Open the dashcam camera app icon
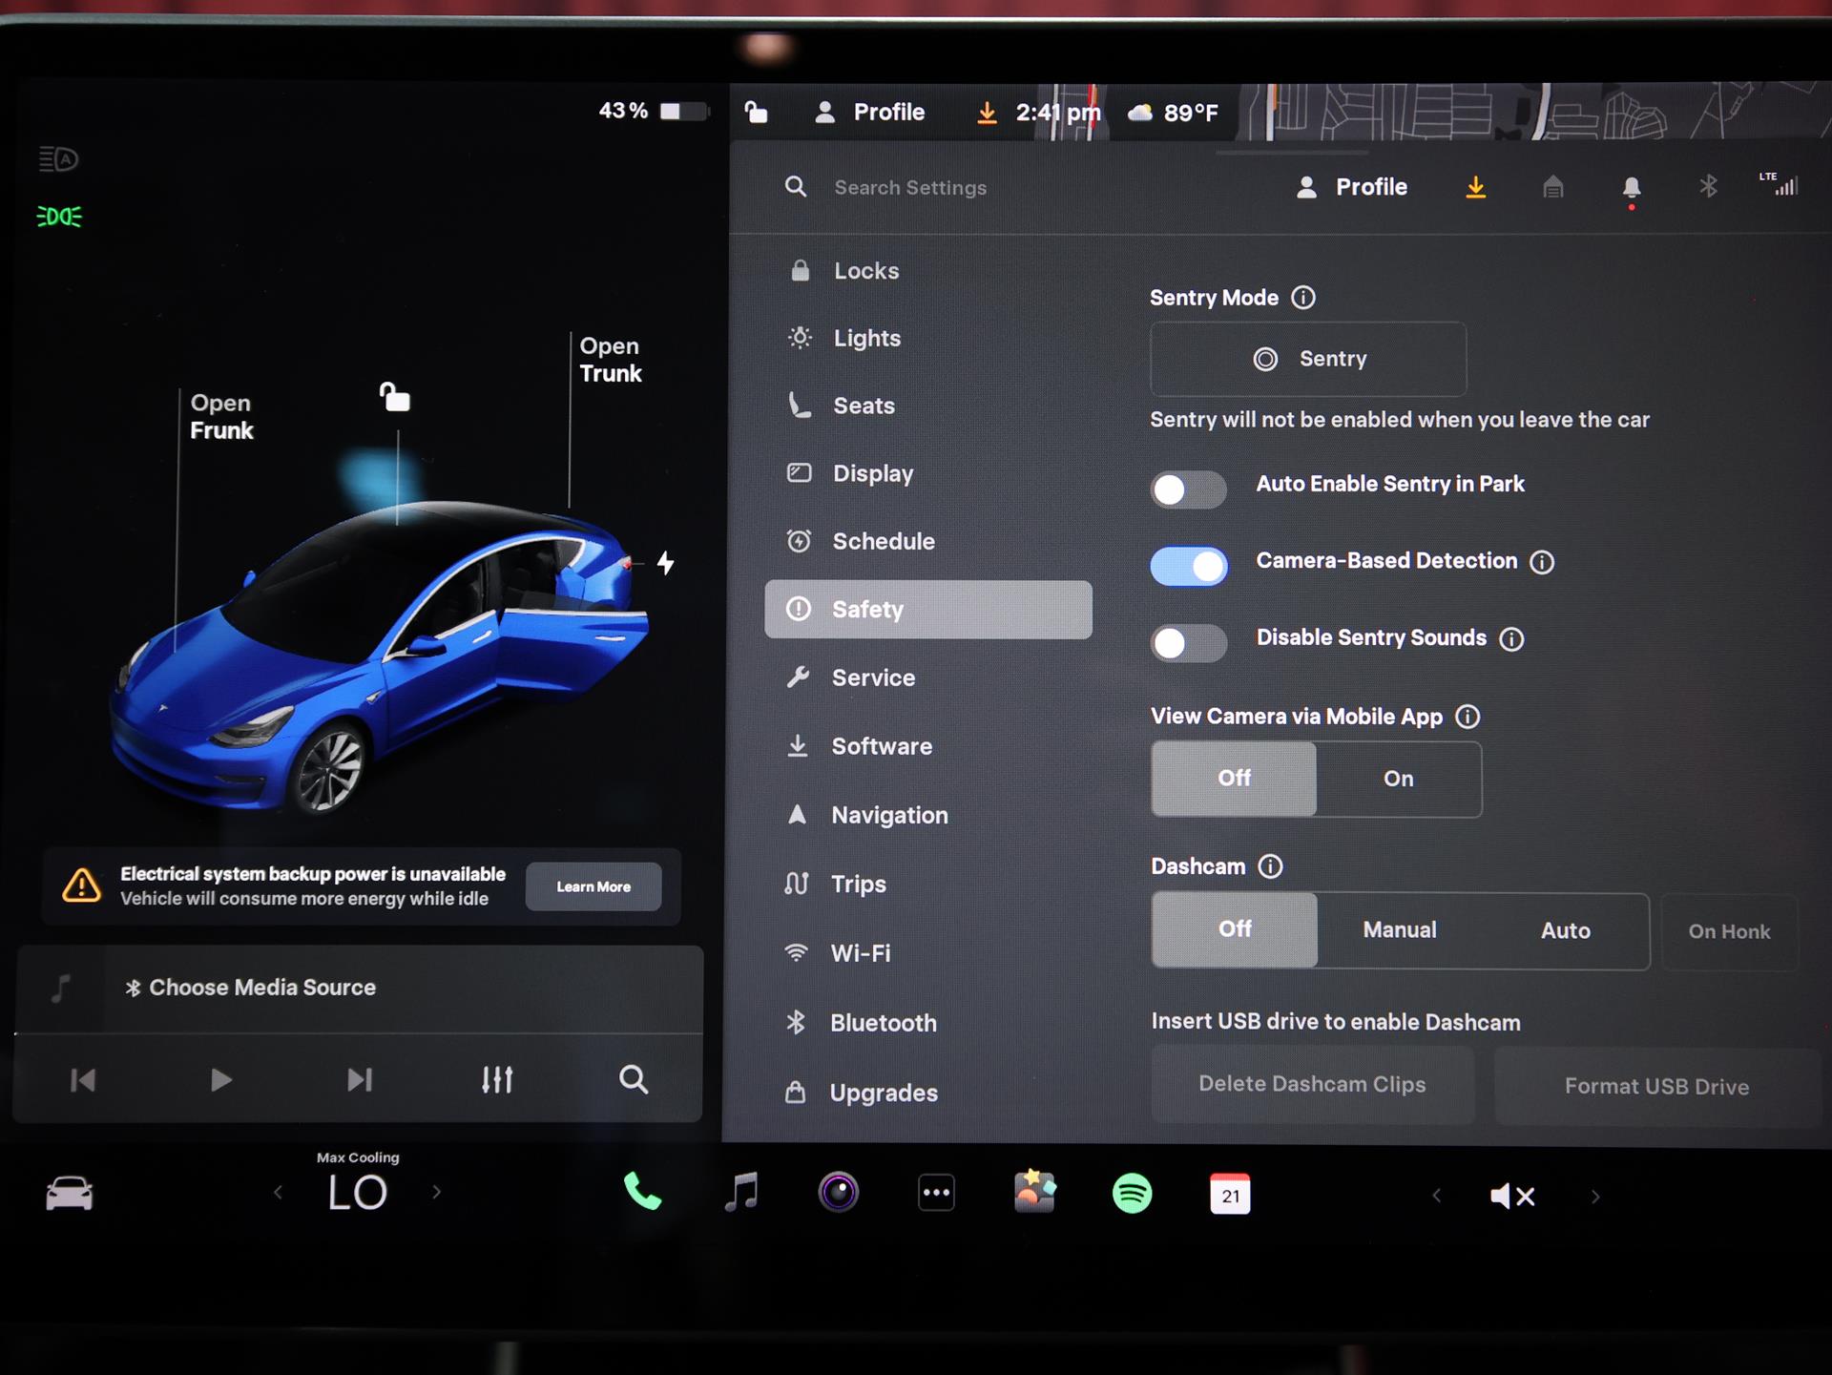1832x1375 pixels. point(839,1192)
